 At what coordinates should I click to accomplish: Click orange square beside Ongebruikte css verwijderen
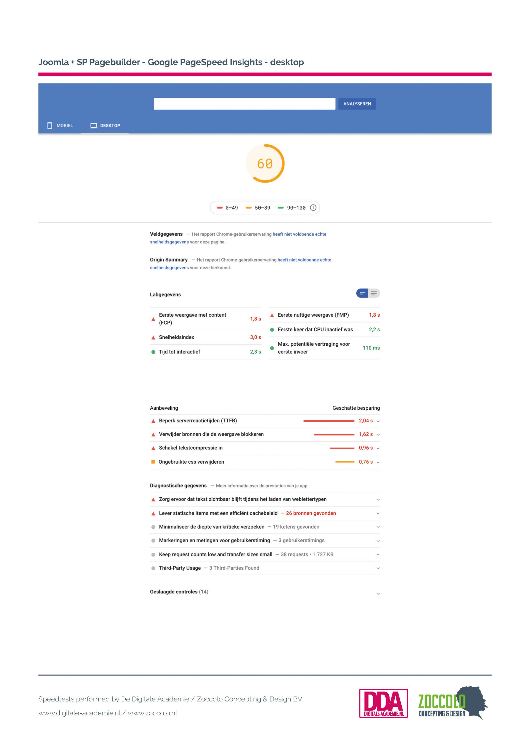point(153,462)
